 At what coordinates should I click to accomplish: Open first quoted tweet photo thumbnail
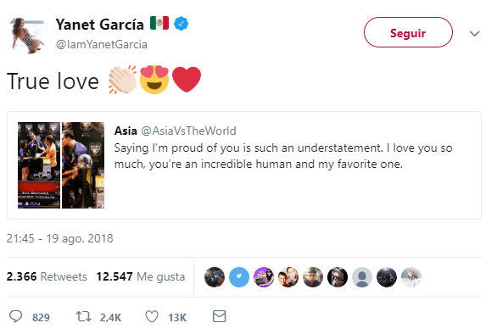[x=39, y=165]
